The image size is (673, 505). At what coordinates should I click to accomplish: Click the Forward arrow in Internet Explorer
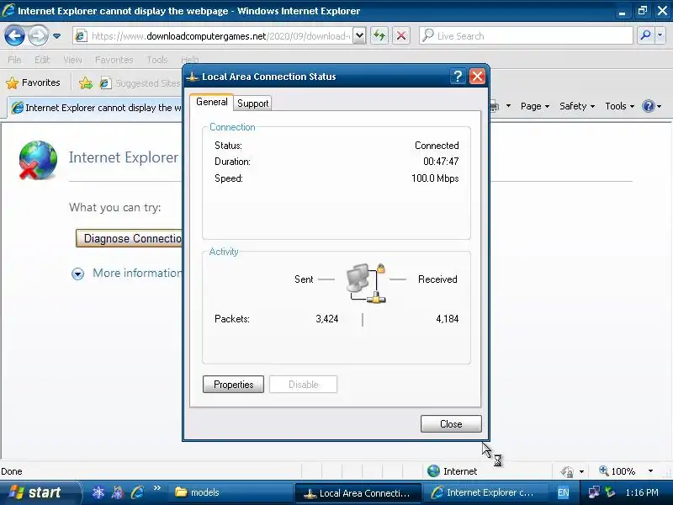pyautogui.click(x=38, y=35)
